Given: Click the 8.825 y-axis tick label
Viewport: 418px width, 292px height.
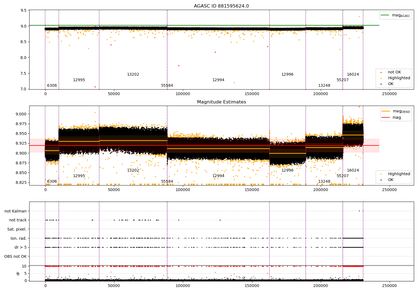Looking at the screenshot, I should (x=21, y=183).
